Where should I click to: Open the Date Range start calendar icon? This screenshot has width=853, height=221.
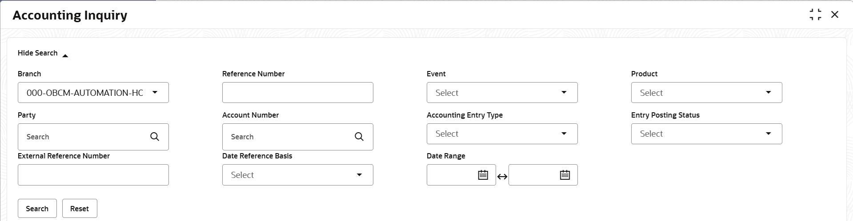(x=483, y=175)
